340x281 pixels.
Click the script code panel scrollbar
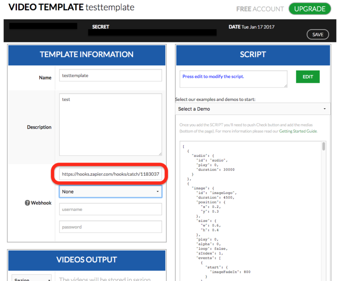[x=324, y=147]
